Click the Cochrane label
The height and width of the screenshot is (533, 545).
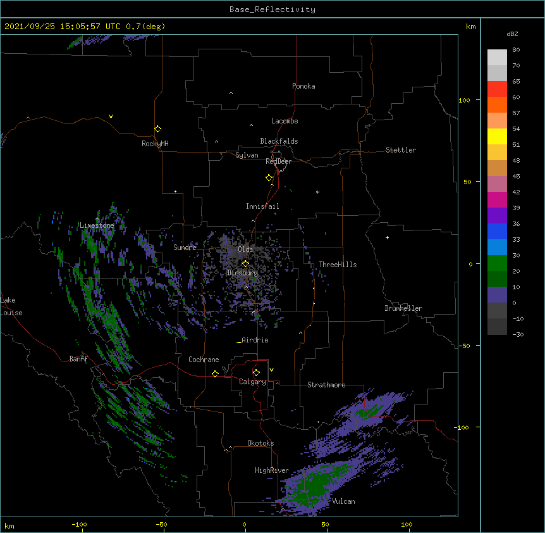click(x=204, y=360)
